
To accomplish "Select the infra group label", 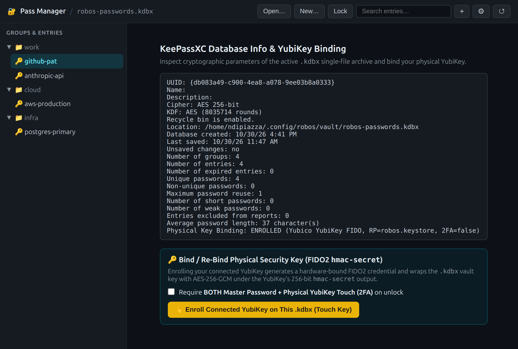I will pyautogui.click(x=31, y=118).
